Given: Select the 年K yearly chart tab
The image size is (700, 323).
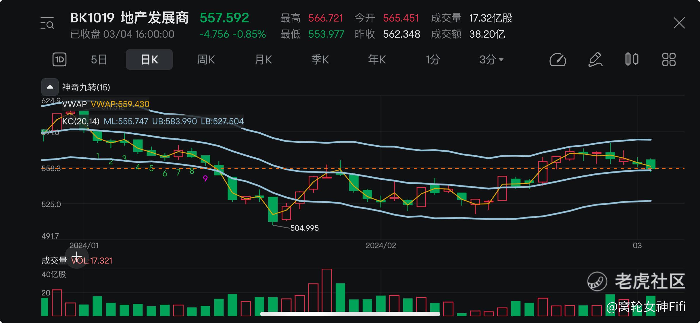Looking at the screenshot, I should [x=377, y=60].
